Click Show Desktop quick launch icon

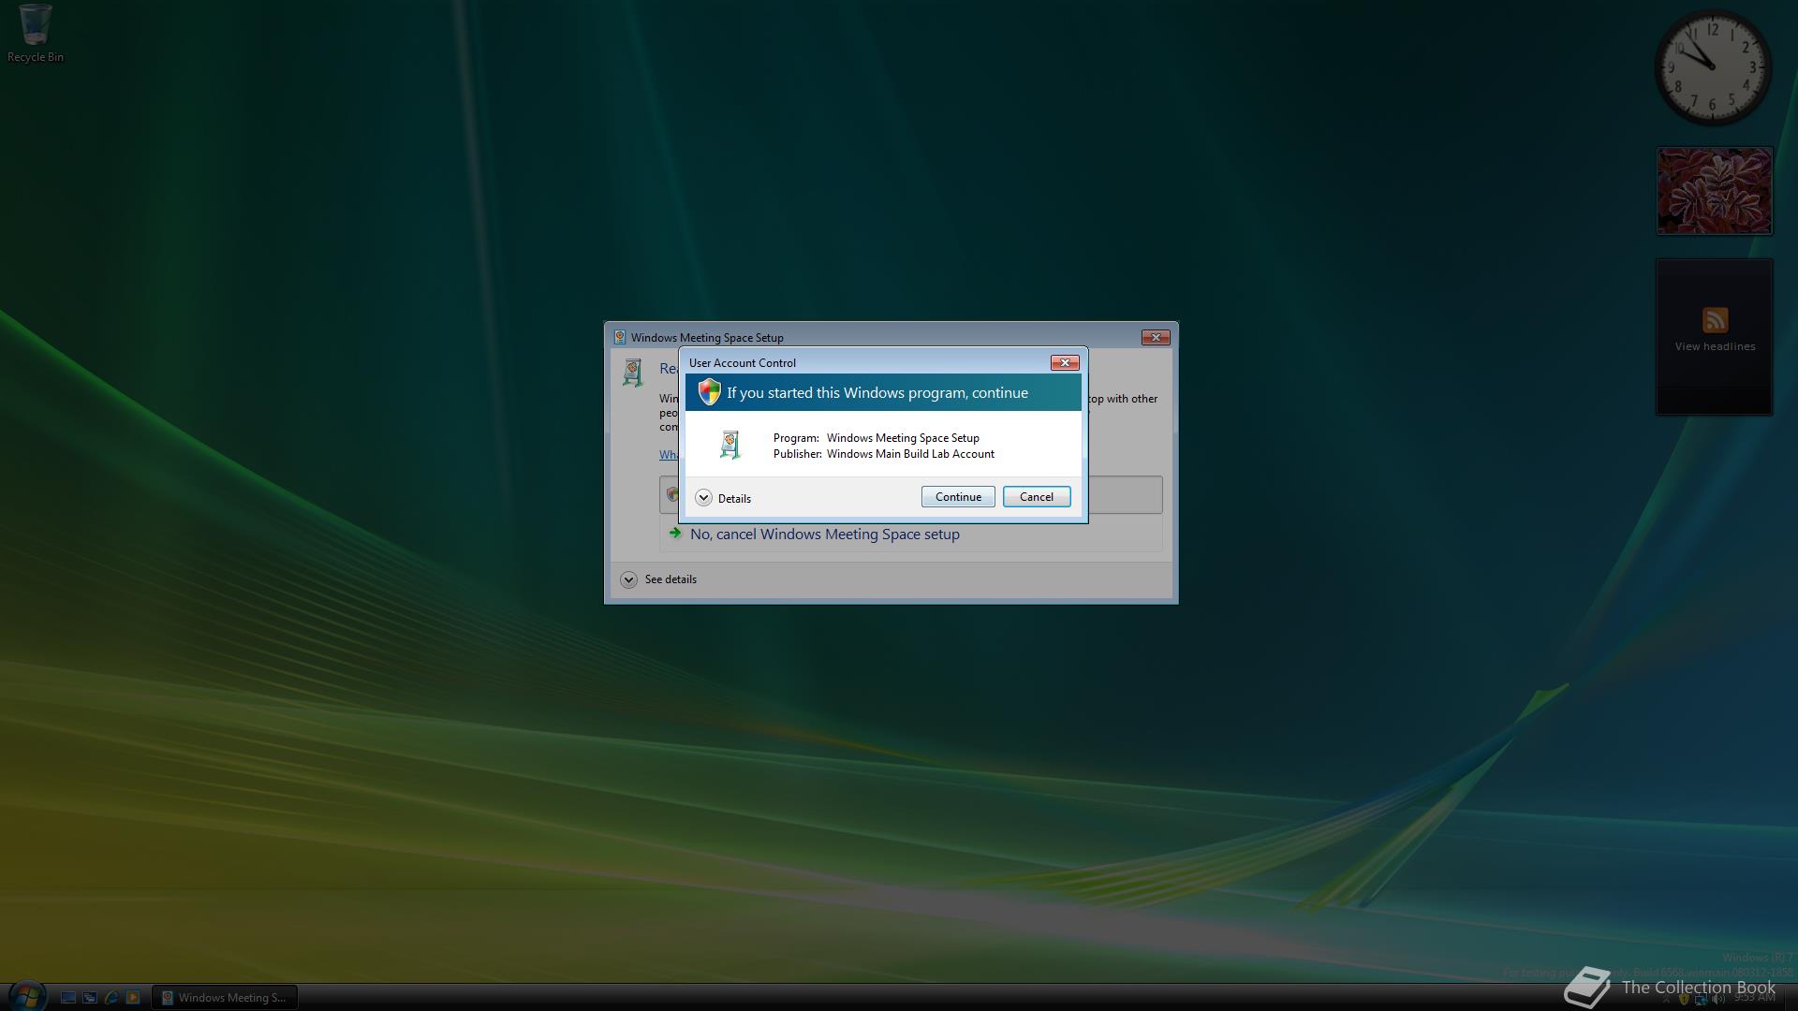click(68, 998)
